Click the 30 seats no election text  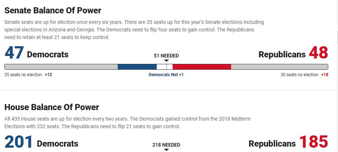pyautogui.click(x=299, y=75)
